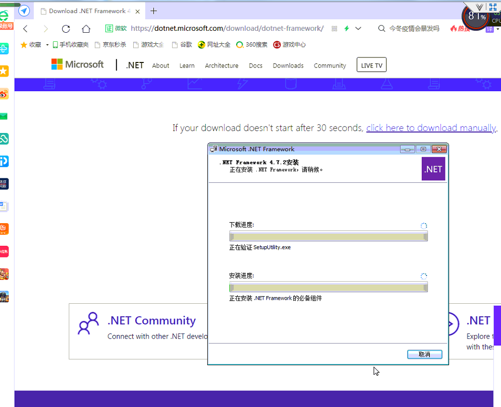The width and height of the screenshot is (501, 407).
Task: Click the search magnifier icon
Action: [381, 28]
